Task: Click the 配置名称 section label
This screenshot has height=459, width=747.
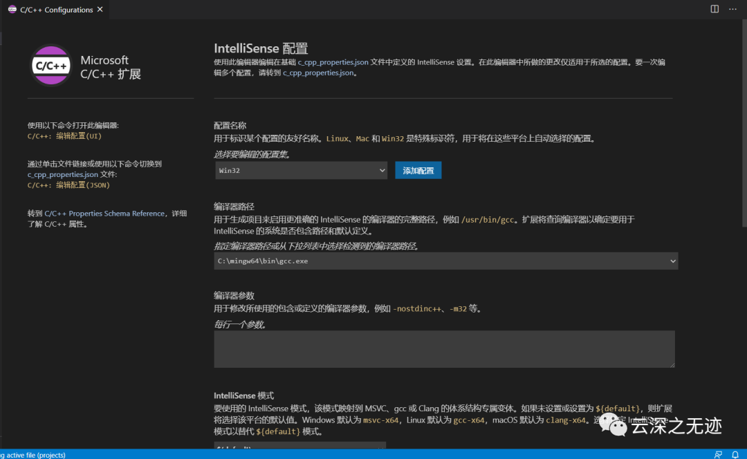Action: pyautogui.click(x=230, y=126)
